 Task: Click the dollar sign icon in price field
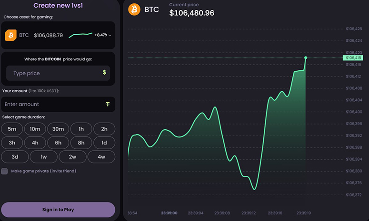104,73
